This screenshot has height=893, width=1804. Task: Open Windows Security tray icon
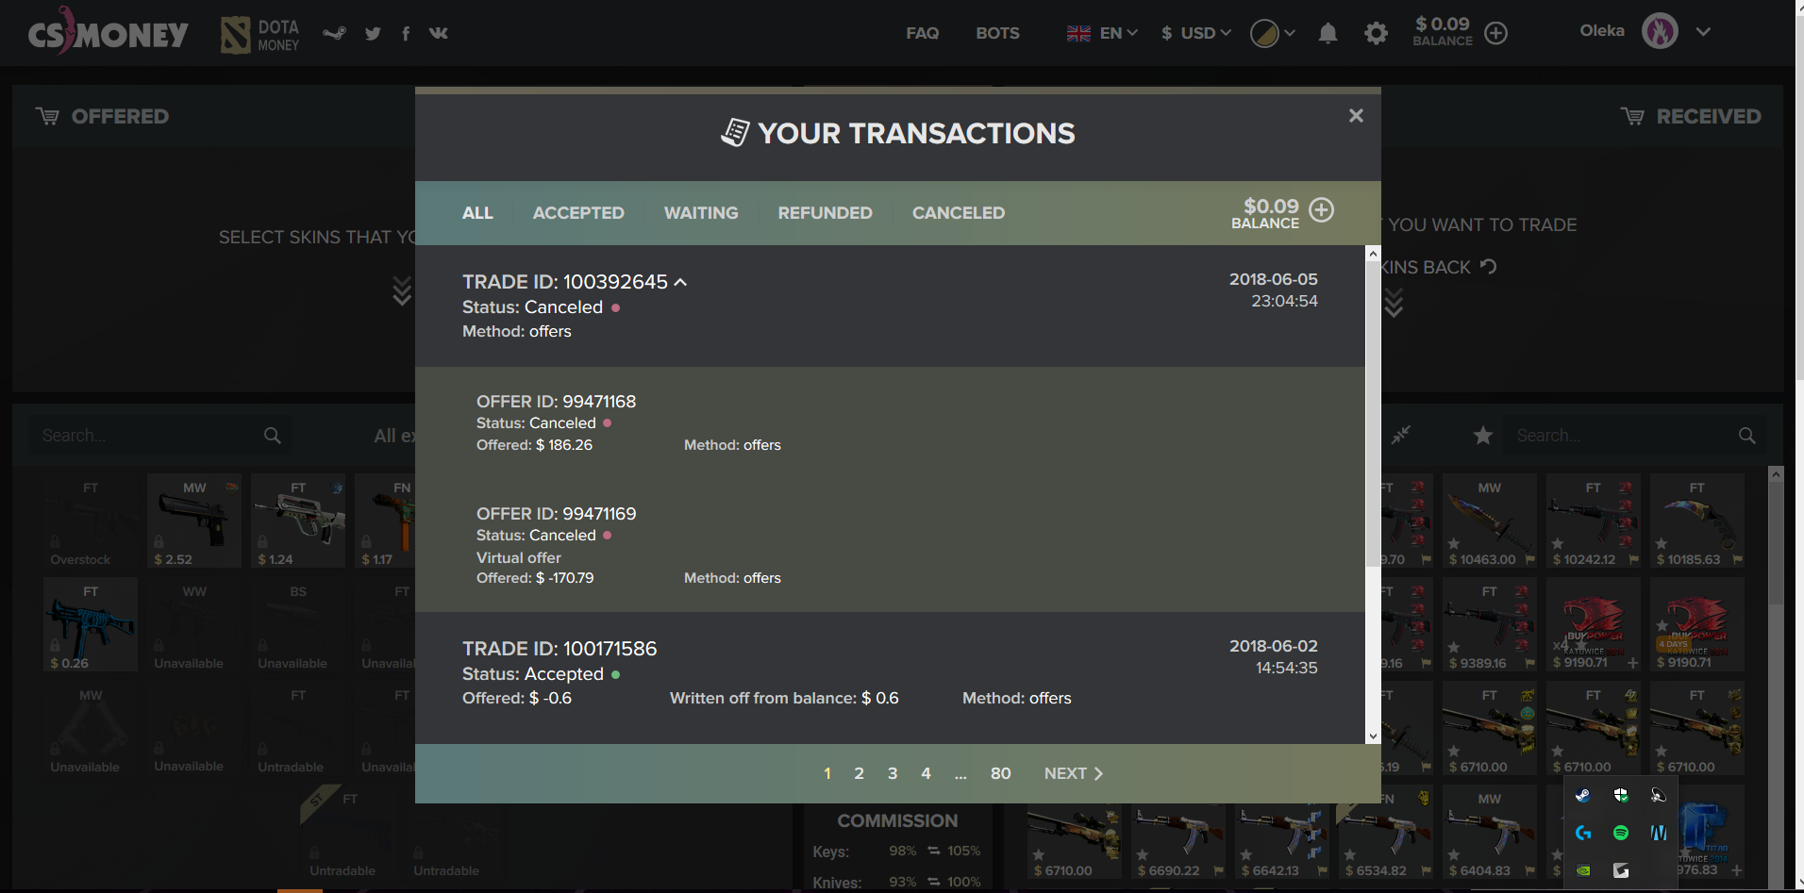(x=1621, y=795)
